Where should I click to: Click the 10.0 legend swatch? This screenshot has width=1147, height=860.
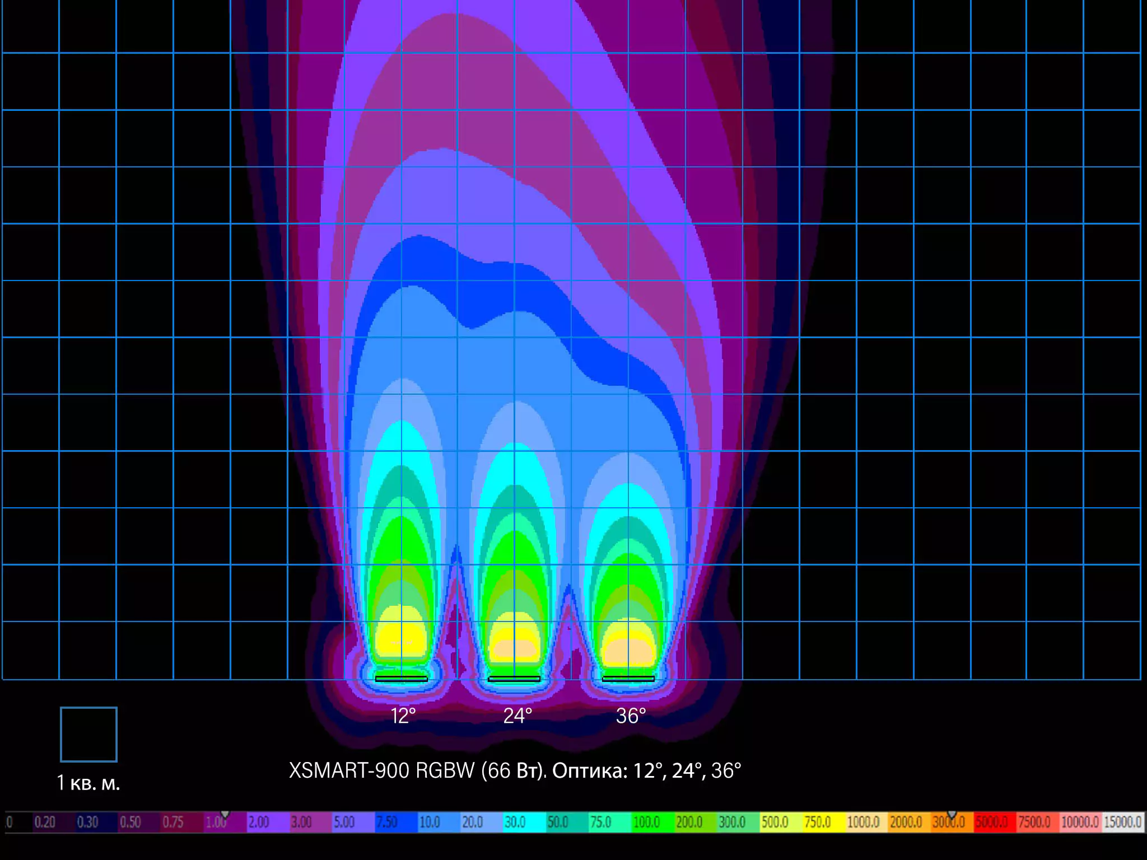(439, 822)
